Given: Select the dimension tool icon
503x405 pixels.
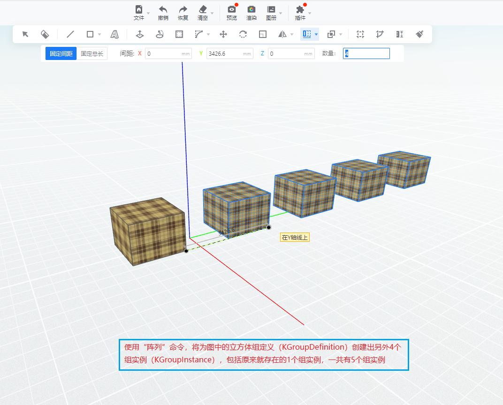Looking at the screenshot, I should tap(400, 34).
